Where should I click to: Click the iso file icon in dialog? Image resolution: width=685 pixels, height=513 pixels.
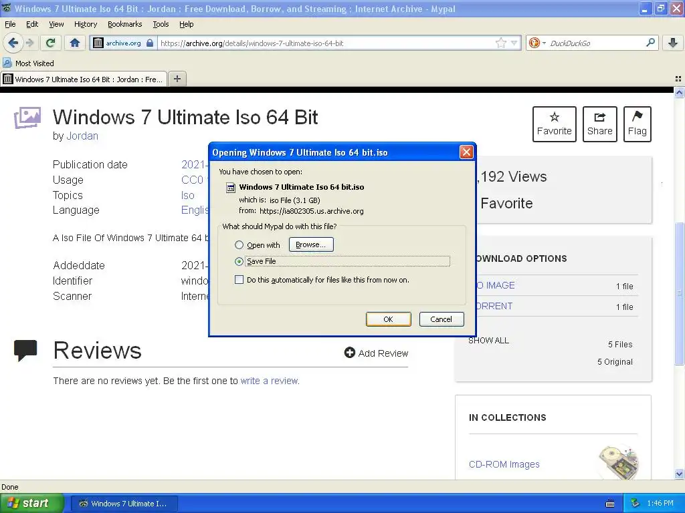point(230,188)
